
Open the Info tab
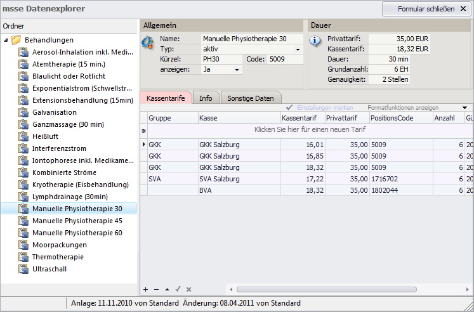[x=206, y=98]
